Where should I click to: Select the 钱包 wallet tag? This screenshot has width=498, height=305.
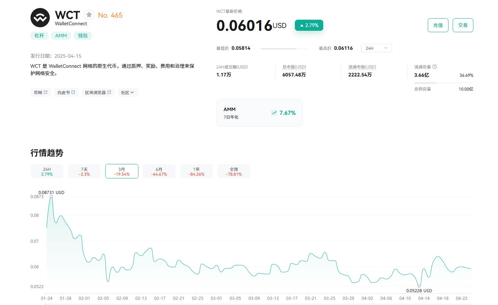[x=83, y=36]
